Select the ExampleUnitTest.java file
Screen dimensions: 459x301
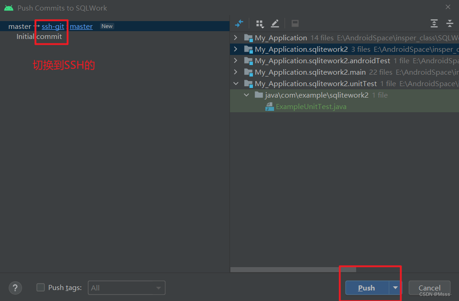(311, 107)
